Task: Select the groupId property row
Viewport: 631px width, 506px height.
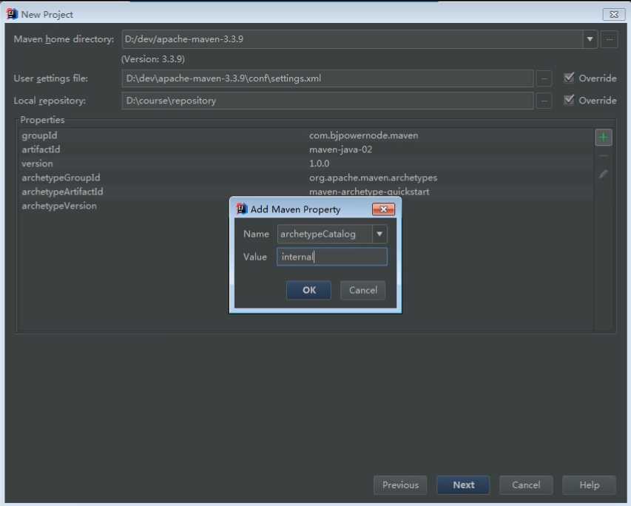Action: (x=305, y=135)
